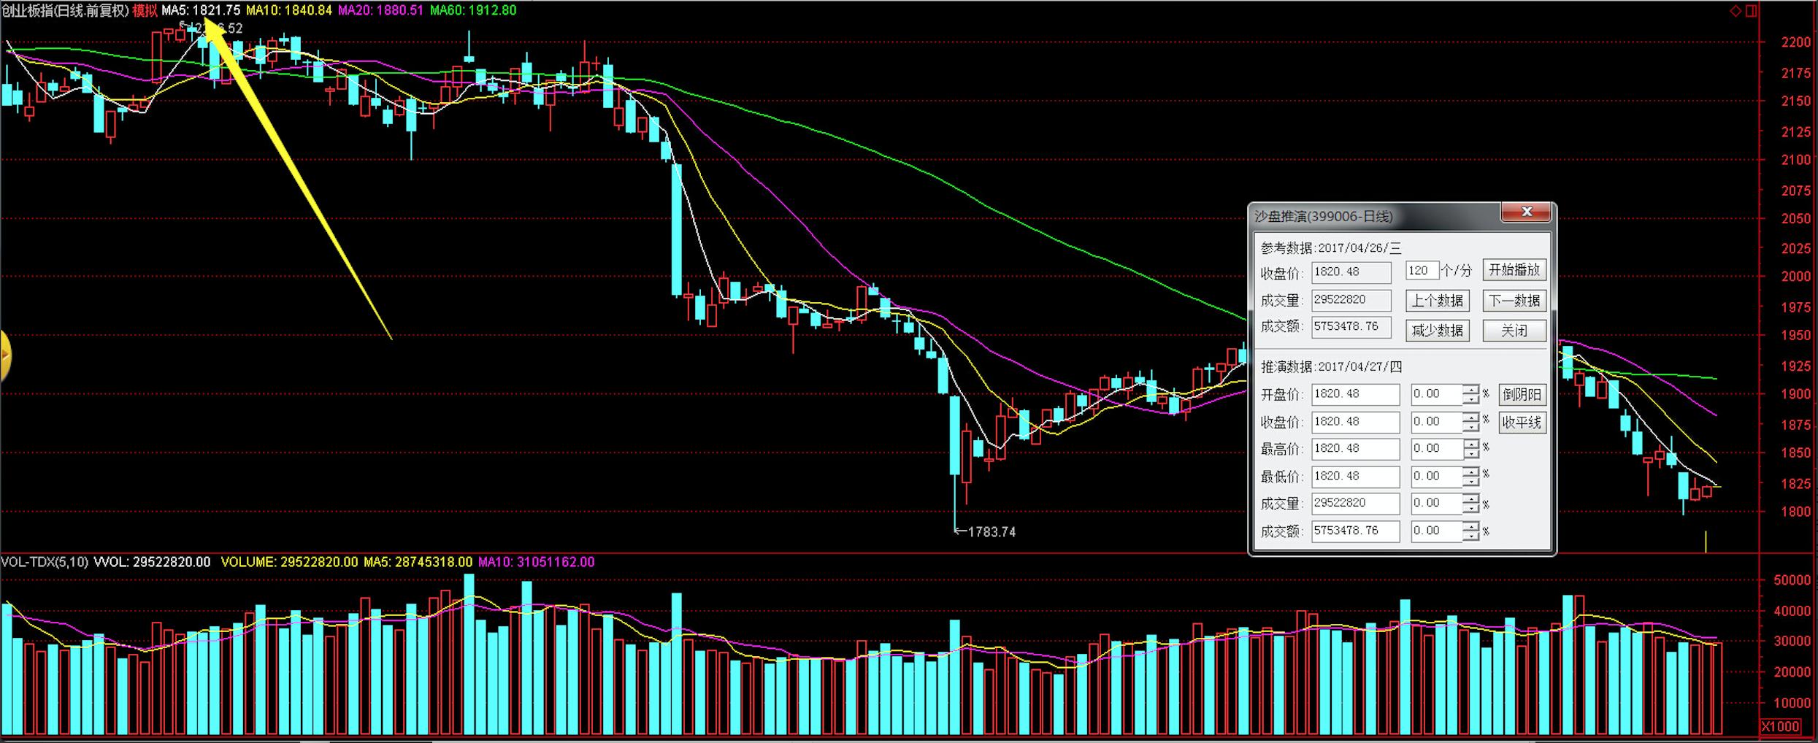Click the red diamond icon at chart top-right

click(1735, 10)
